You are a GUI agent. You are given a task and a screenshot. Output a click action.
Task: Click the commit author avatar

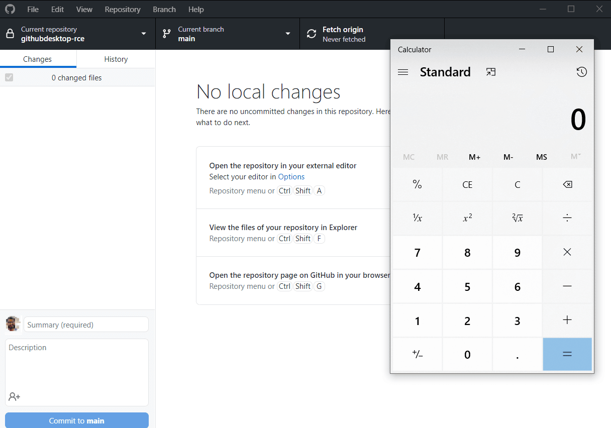pos(13,324)
